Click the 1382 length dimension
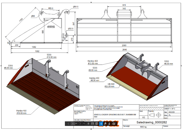 pos(34,47)
